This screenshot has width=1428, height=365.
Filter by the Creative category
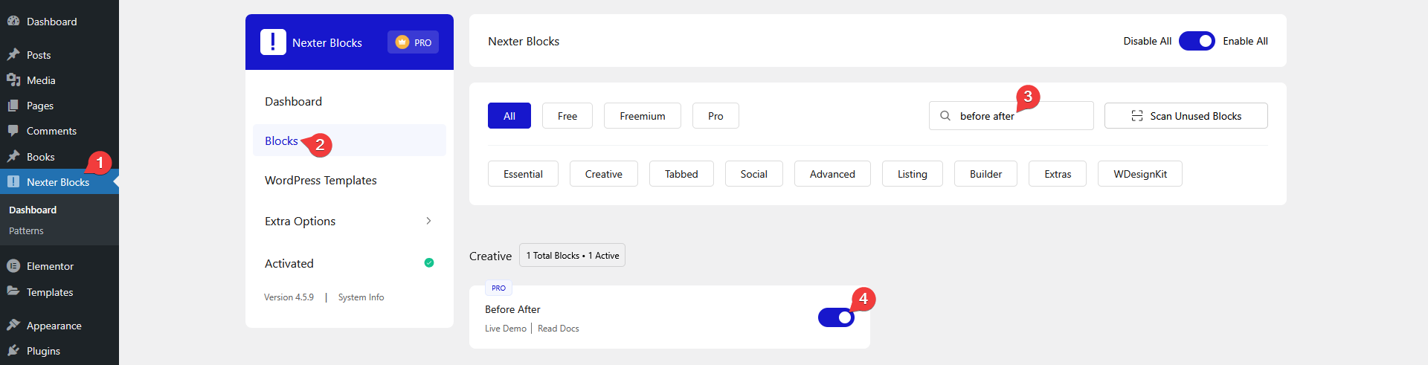click(603, 174)
